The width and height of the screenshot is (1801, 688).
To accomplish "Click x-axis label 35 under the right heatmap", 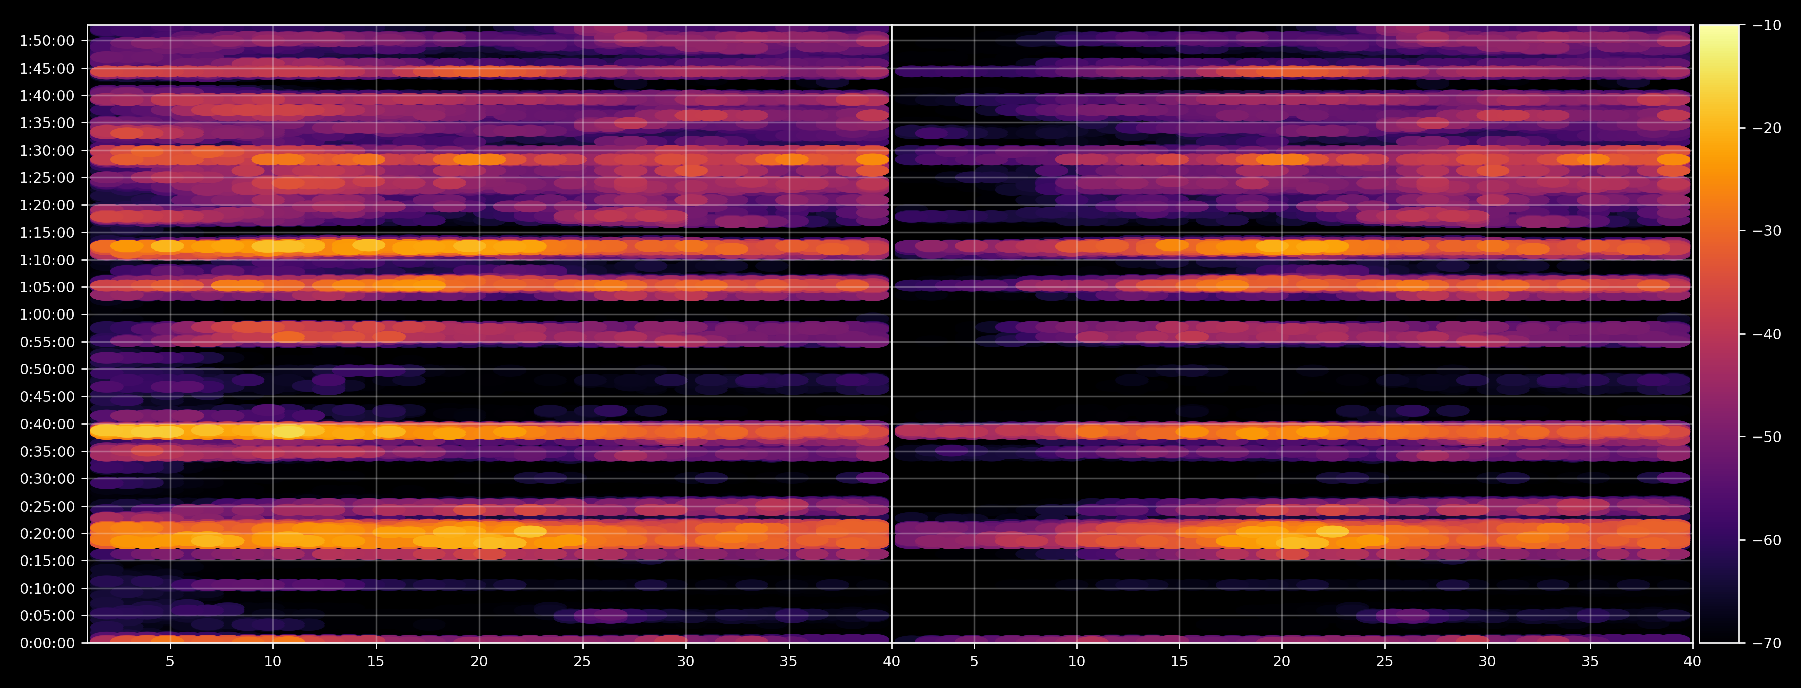I will (x=1590, y=661).
